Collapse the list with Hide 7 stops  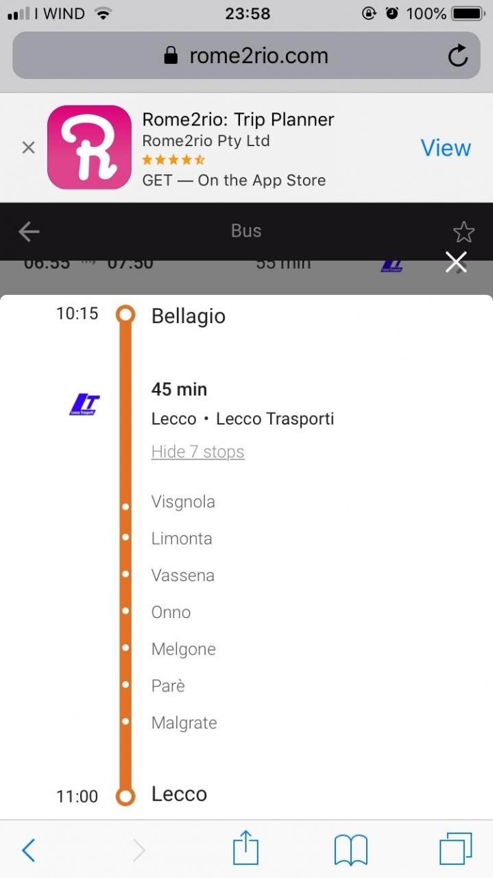(197, 452)
